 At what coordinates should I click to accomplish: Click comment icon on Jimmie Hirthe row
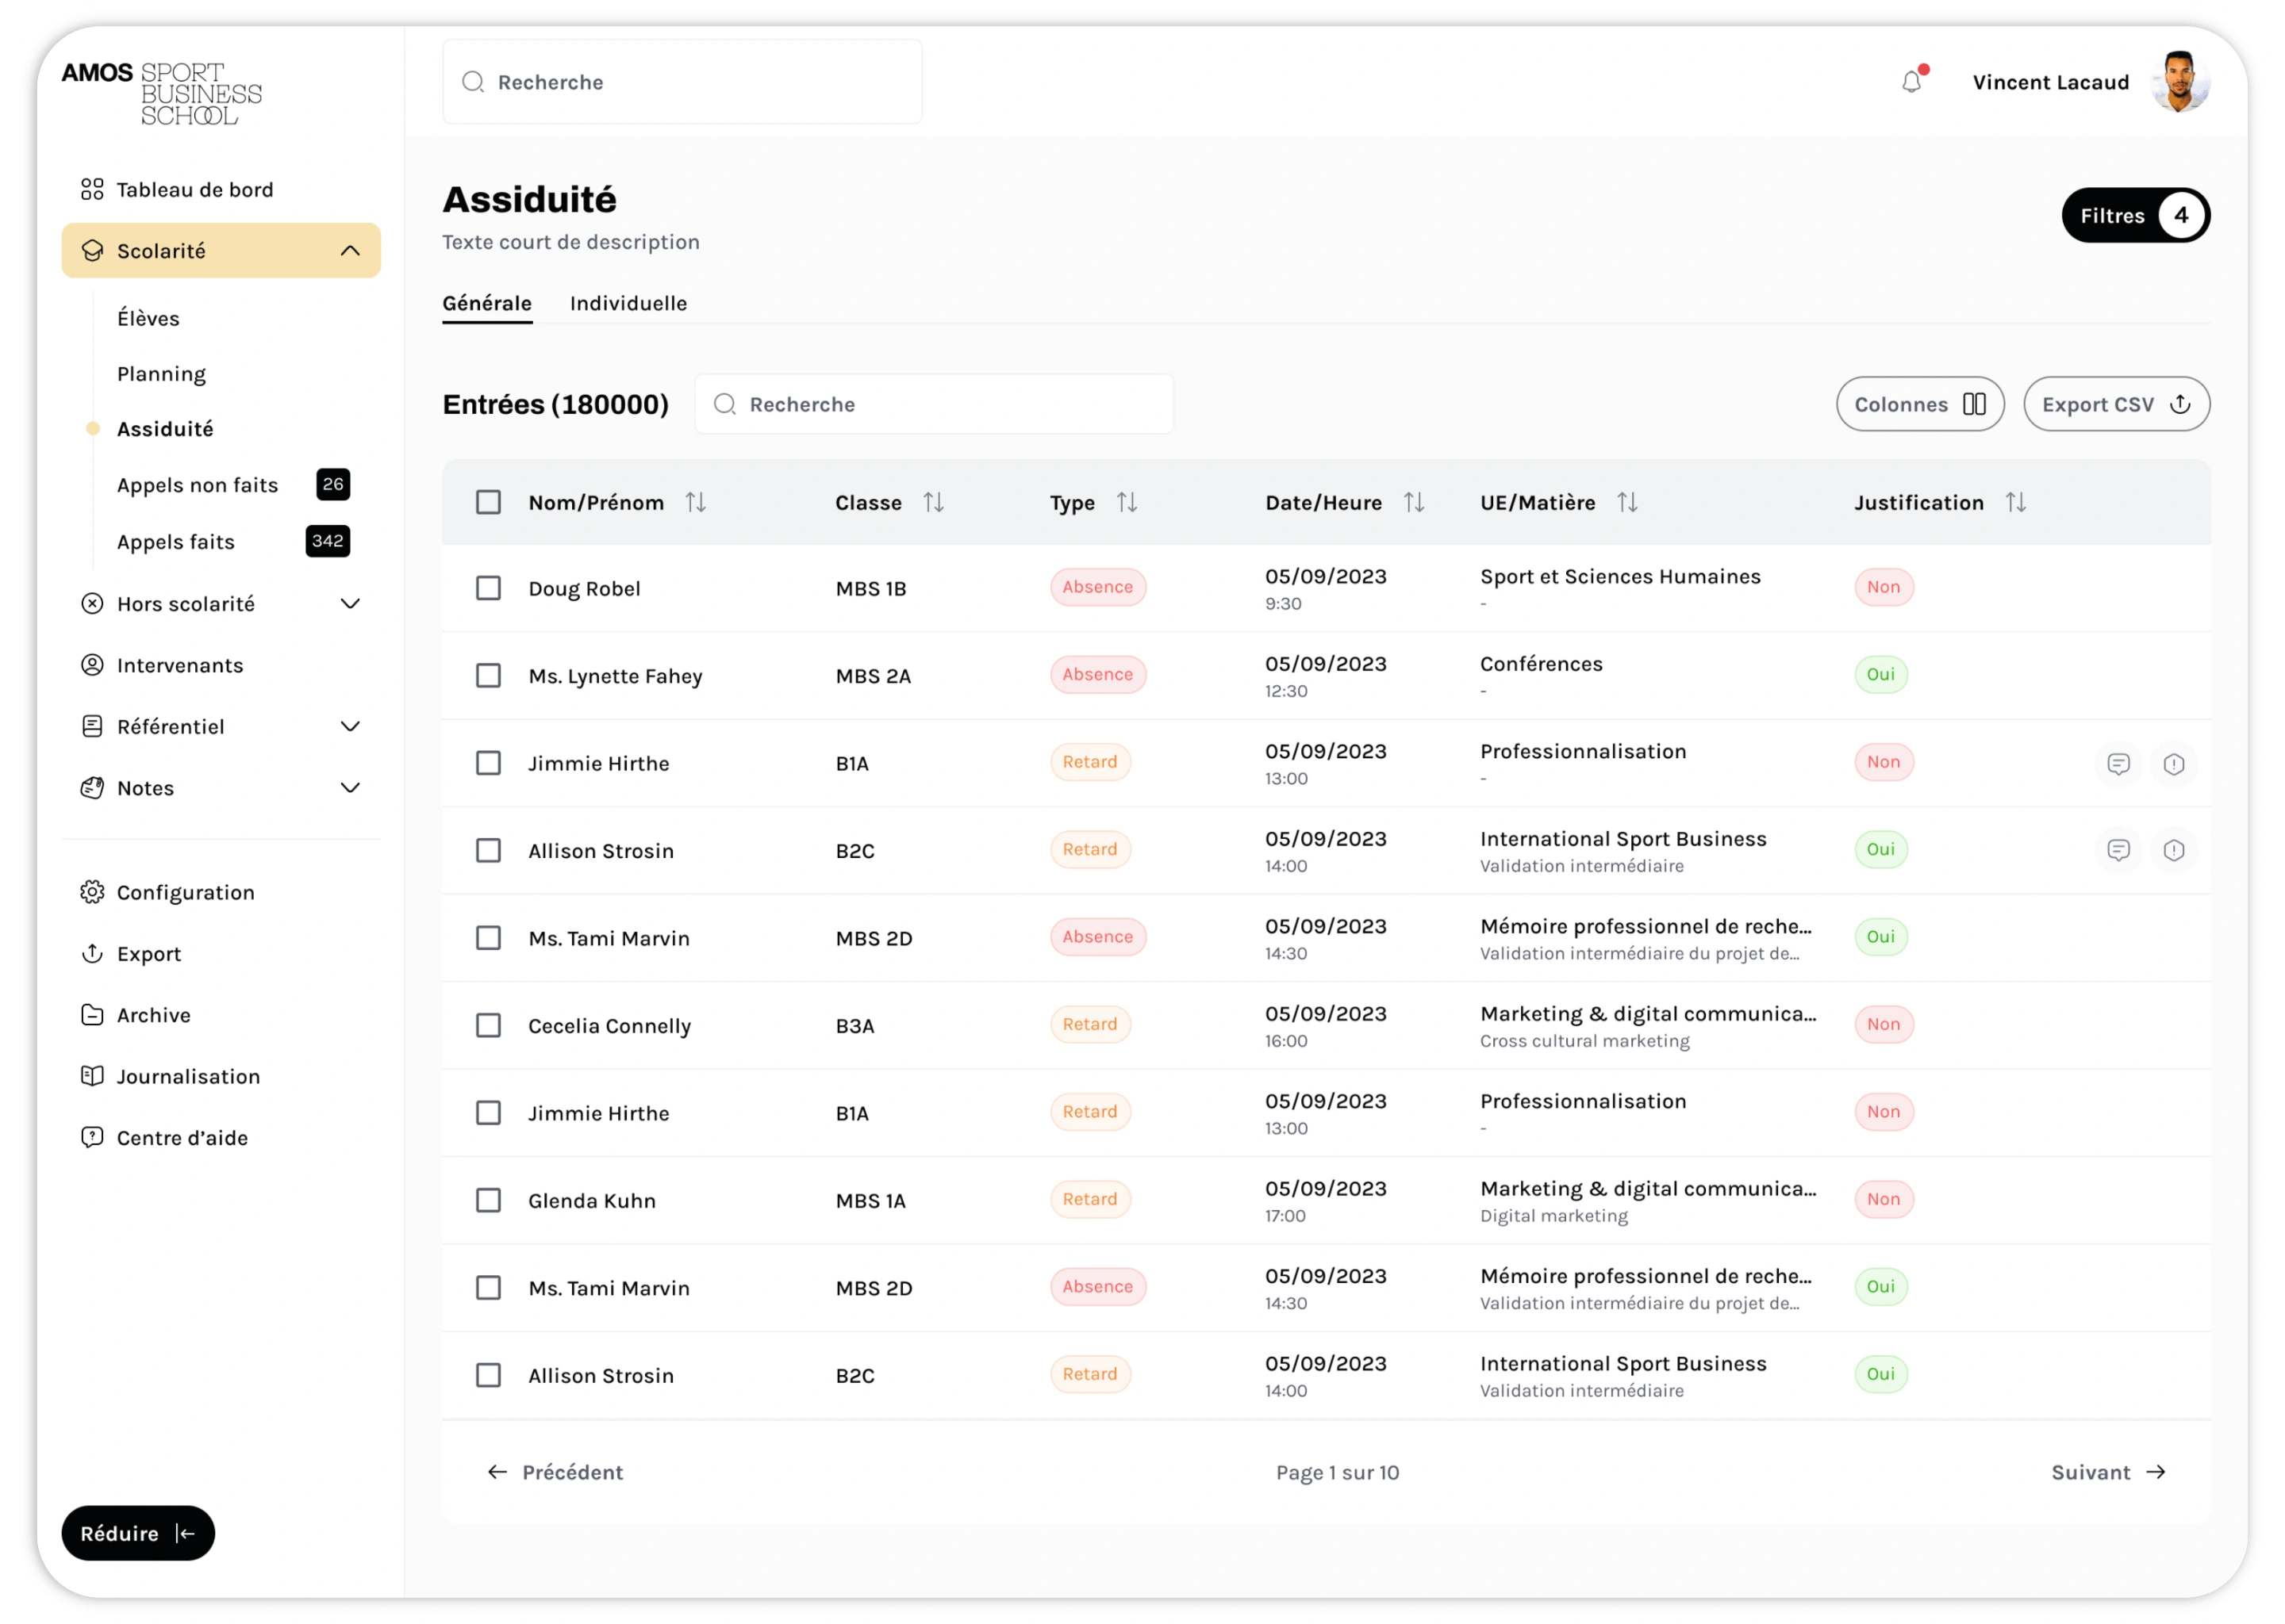point(2118,764)
